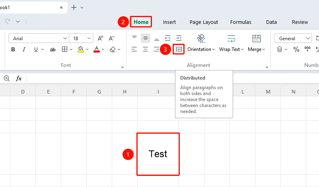Screen dimensions: 319x187
Task: Click the Wrap Text icon
Action: pyautogui.click(x=231, y=38)
